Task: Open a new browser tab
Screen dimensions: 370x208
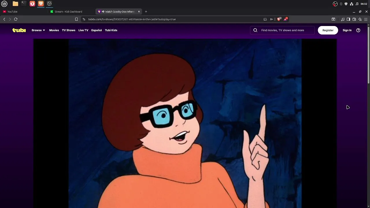Action: 146,12
